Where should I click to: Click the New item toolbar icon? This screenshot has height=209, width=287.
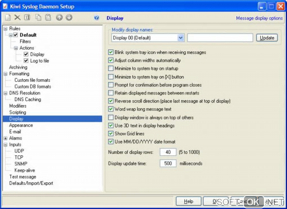tap(8, 17)
